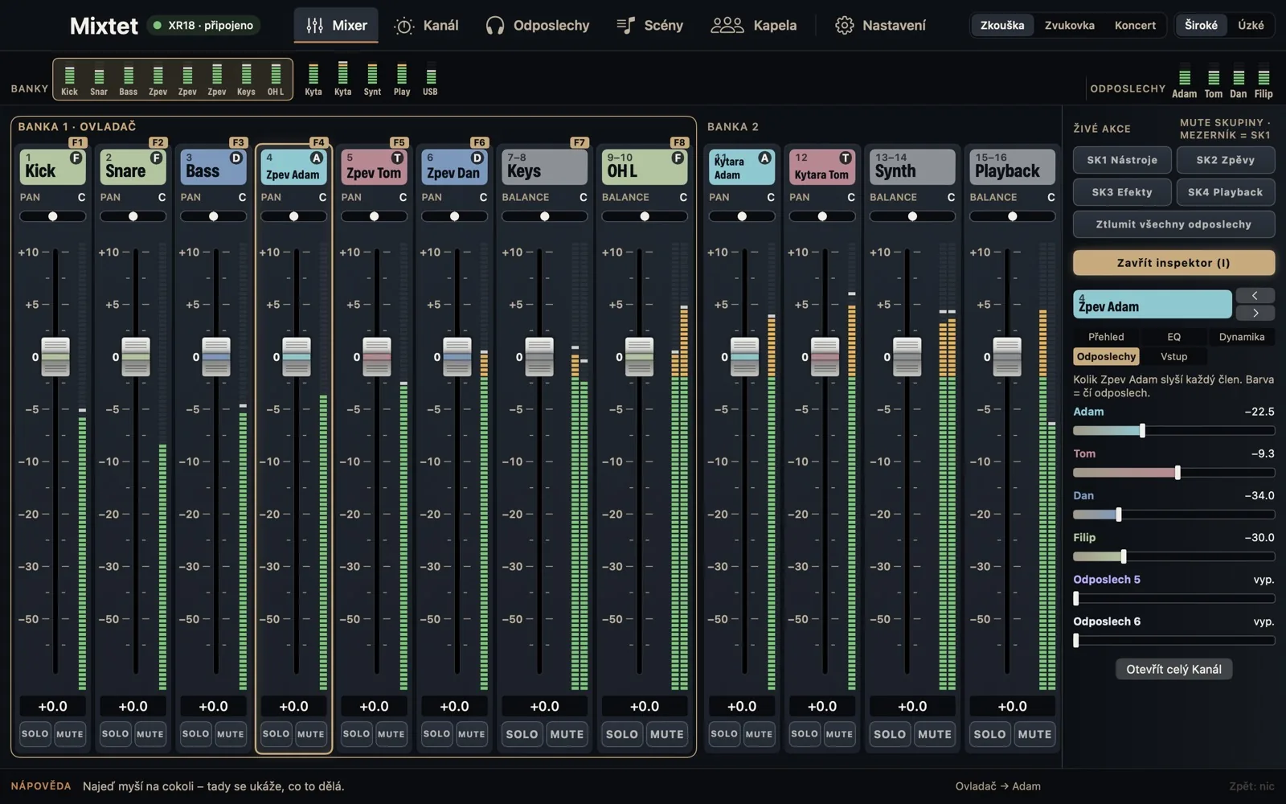
Task: Click the F badge on Kick channel
Action: (x=76, y=158)
